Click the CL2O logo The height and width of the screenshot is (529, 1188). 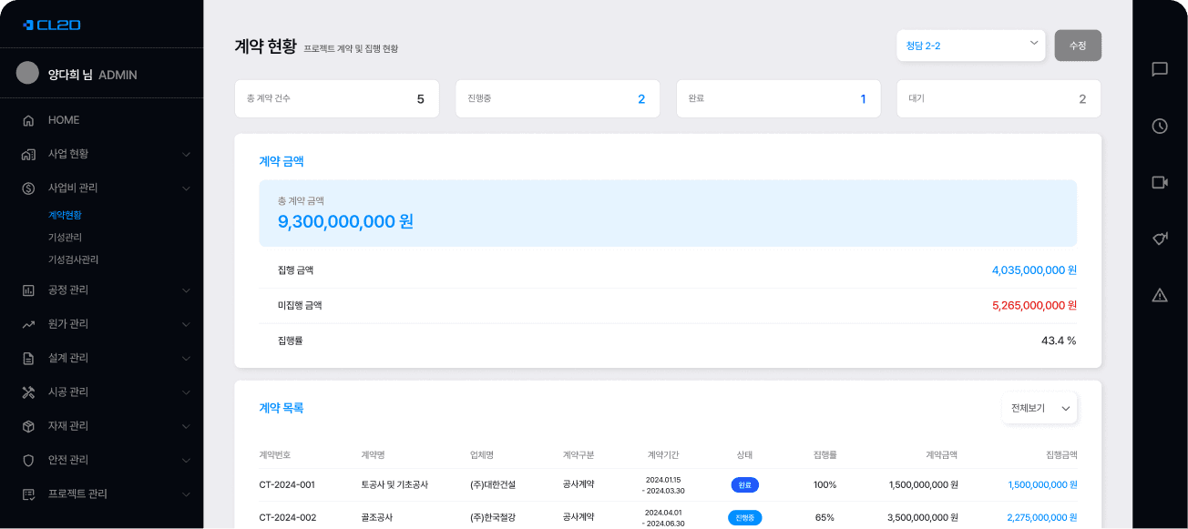coord(52,25)
